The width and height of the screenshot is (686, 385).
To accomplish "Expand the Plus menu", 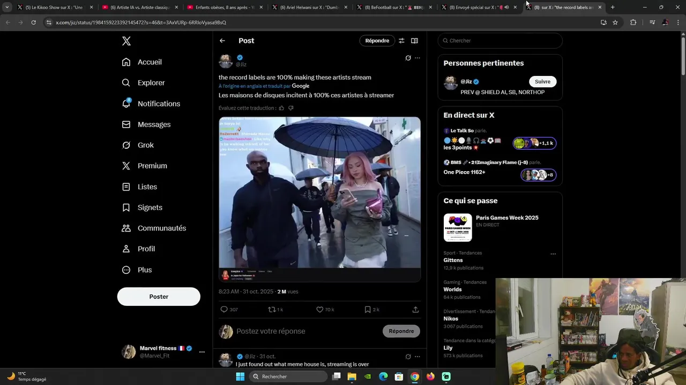I will 137,270.
